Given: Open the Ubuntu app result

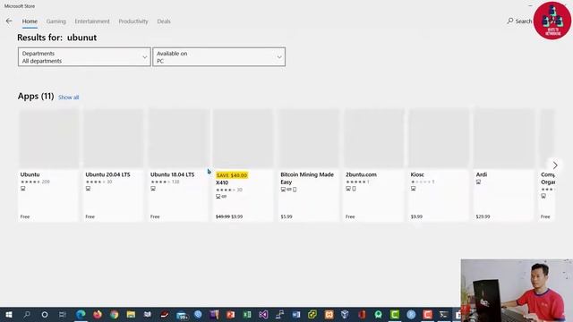Looking at the screenshot, I should click(48, 165).
